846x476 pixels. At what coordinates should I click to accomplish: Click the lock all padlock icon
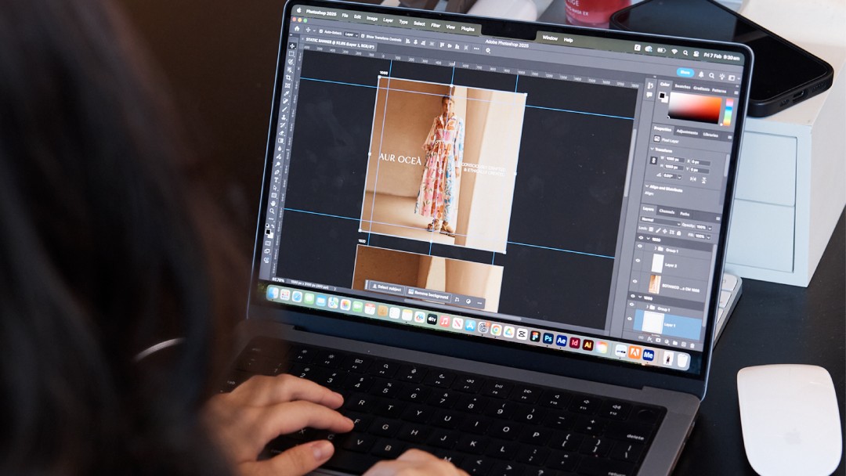(x=678, y=233)
